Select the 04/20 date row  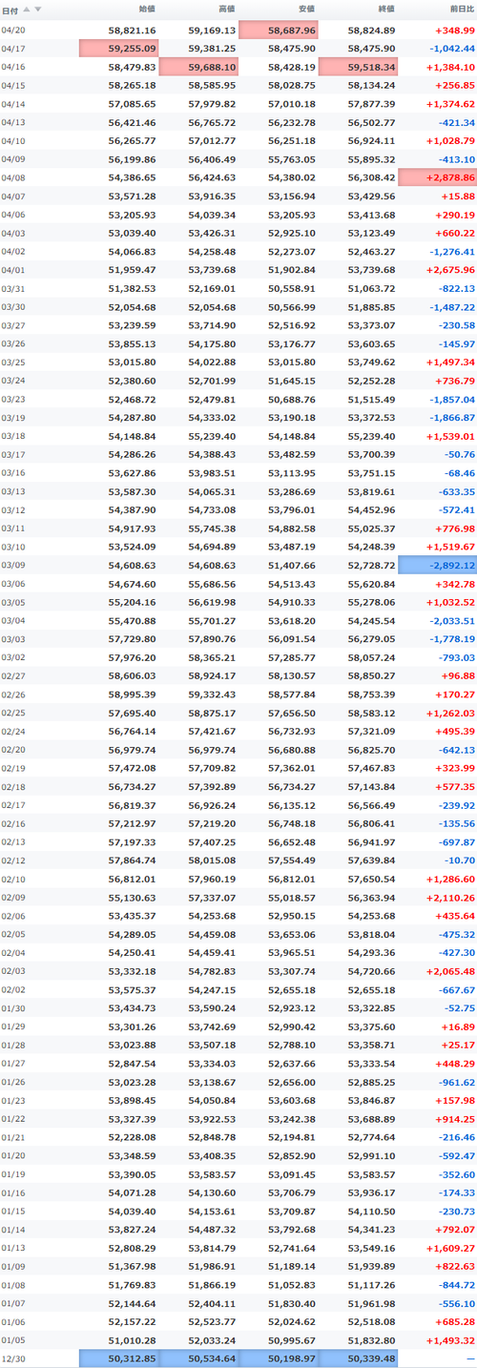[x=238, y=30]
